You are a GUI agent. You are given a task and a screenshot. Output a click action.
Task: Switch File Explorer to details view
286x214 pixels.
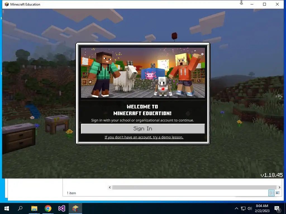point(271,193)
